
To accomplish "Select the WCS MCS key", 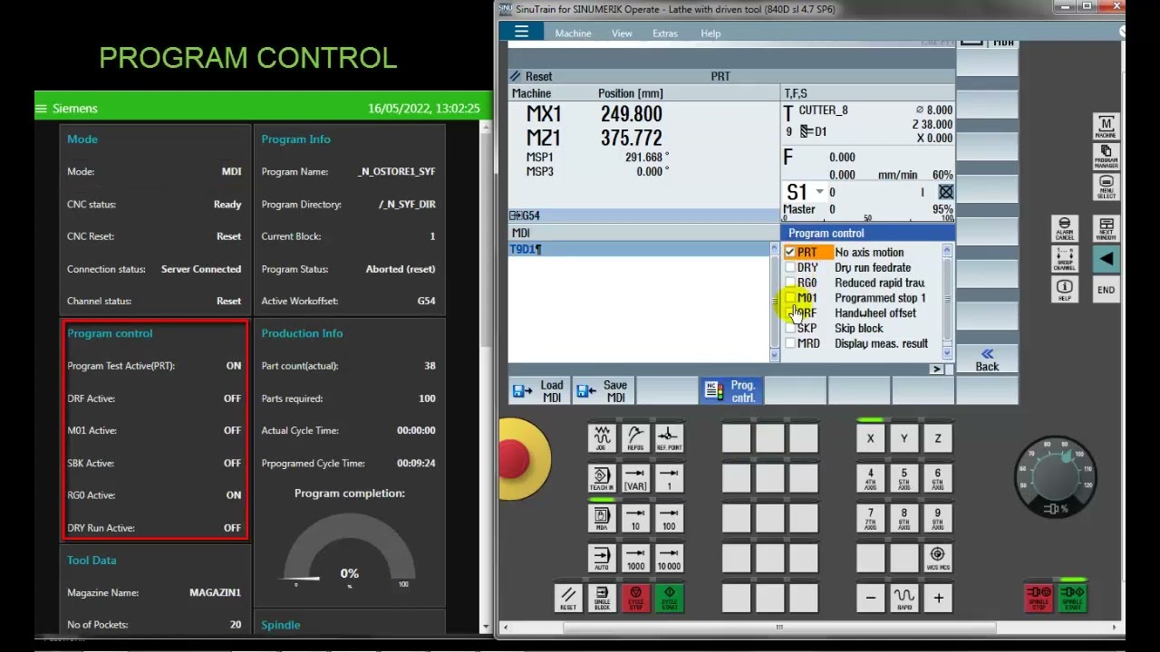I will (x=937, y=557).
